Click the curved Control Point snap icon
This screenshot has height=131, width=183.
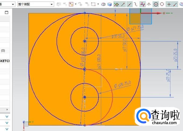coord(136,4)
